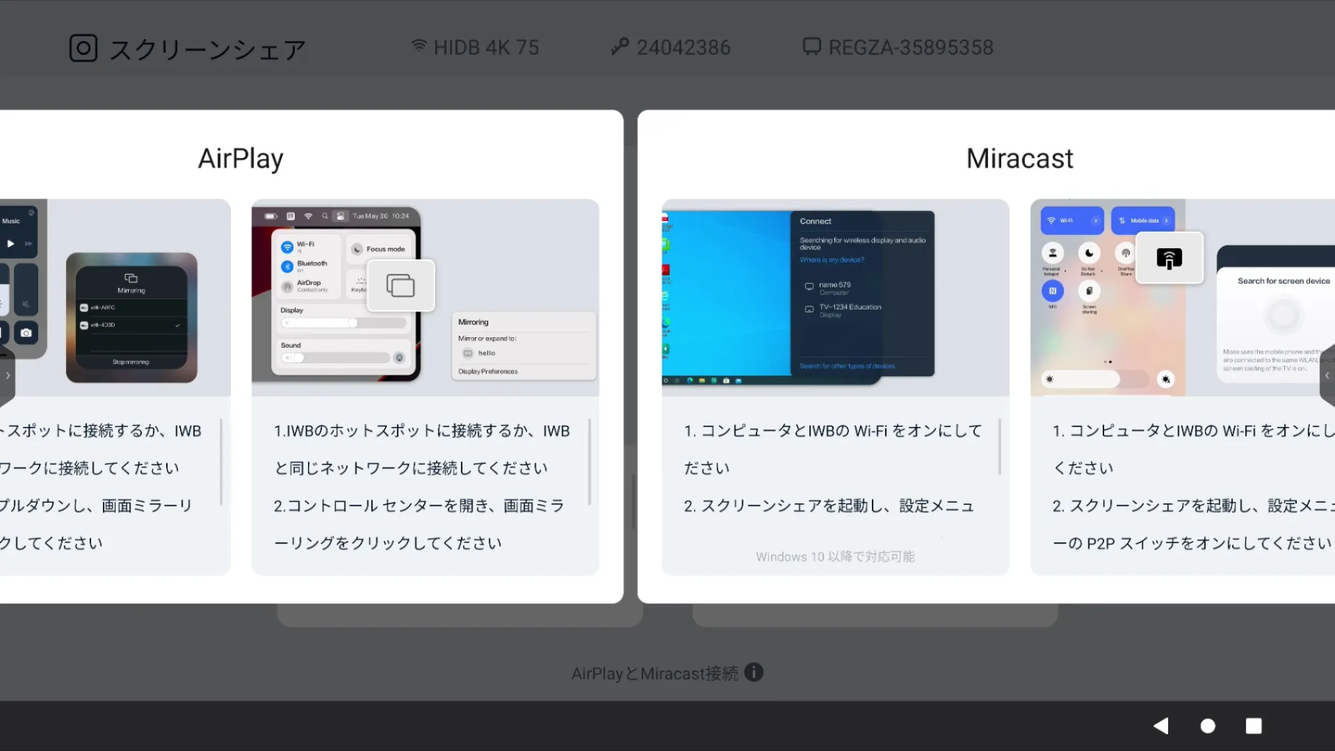Go to previous guide with left chevron
Image resolution: width=1335 pixels, height=751 pixels.
tap(8, 375)
